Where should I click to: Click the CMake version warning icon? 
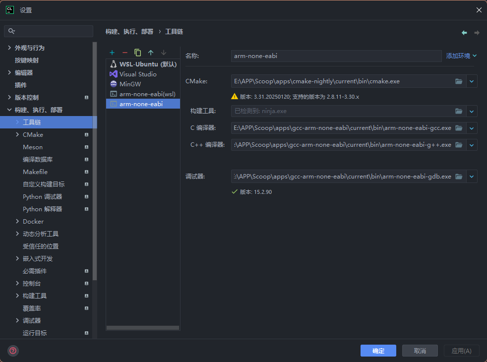point(235,97)
